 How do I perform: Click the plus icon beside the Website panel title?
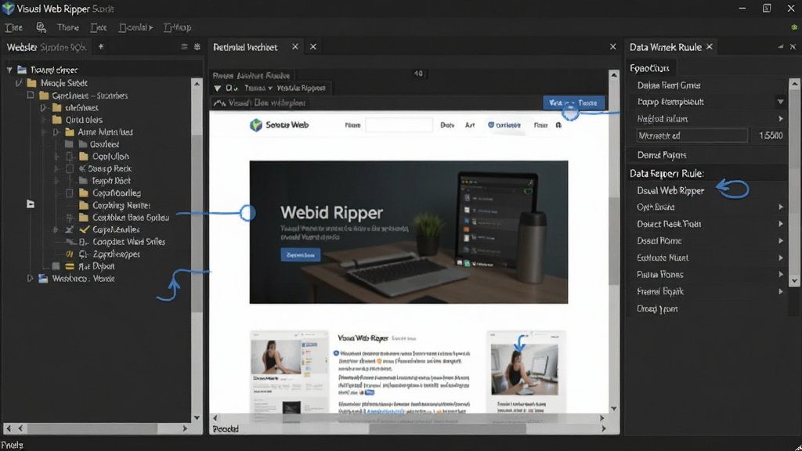[101, 46]
